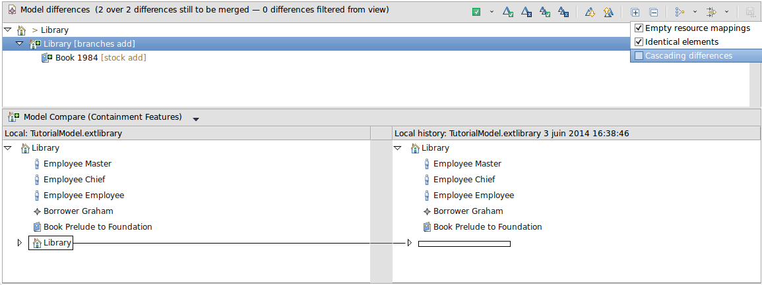
Task: Reject all non-conflicting changes
Action: click(x=563, y=12)
